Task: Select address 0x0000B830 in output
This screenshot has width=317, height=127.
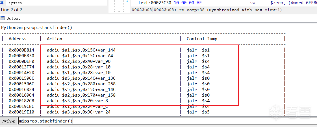Action: tap(21, 56)
